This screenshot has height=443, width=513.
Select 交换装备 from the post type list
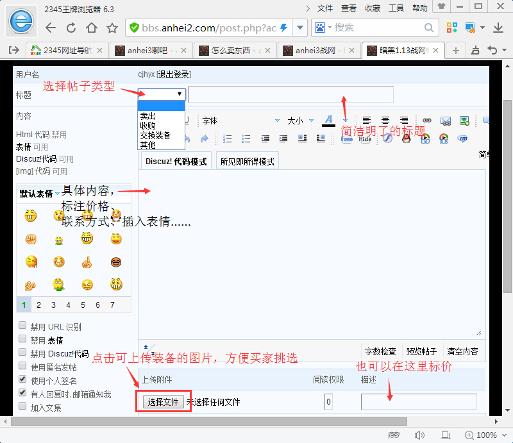(x=155, y=135)
